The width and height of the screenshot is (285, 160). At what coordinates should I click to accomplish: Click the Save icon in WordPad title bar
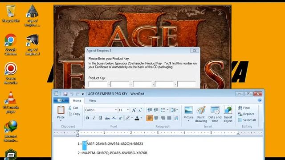point(65,94)
